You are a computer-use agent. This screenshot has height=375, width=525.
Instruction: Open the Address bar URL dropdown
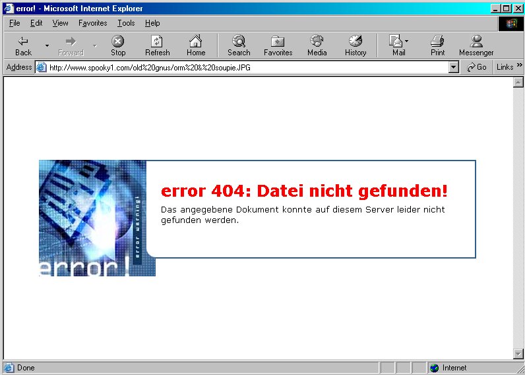point(453,67)
